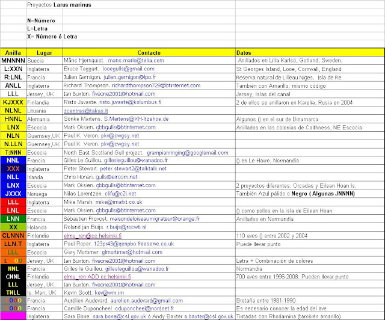Click grampianringing@googlemail.com link

[x=188, y=153]
